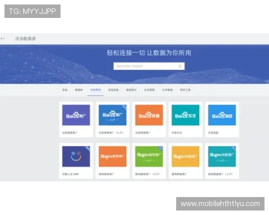Choose the purple Baidu 推广 data source card

point(76,120)
